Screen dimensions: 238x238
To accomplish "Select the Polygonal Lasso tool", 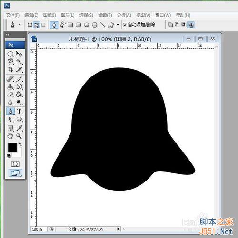I will (10, 62).
